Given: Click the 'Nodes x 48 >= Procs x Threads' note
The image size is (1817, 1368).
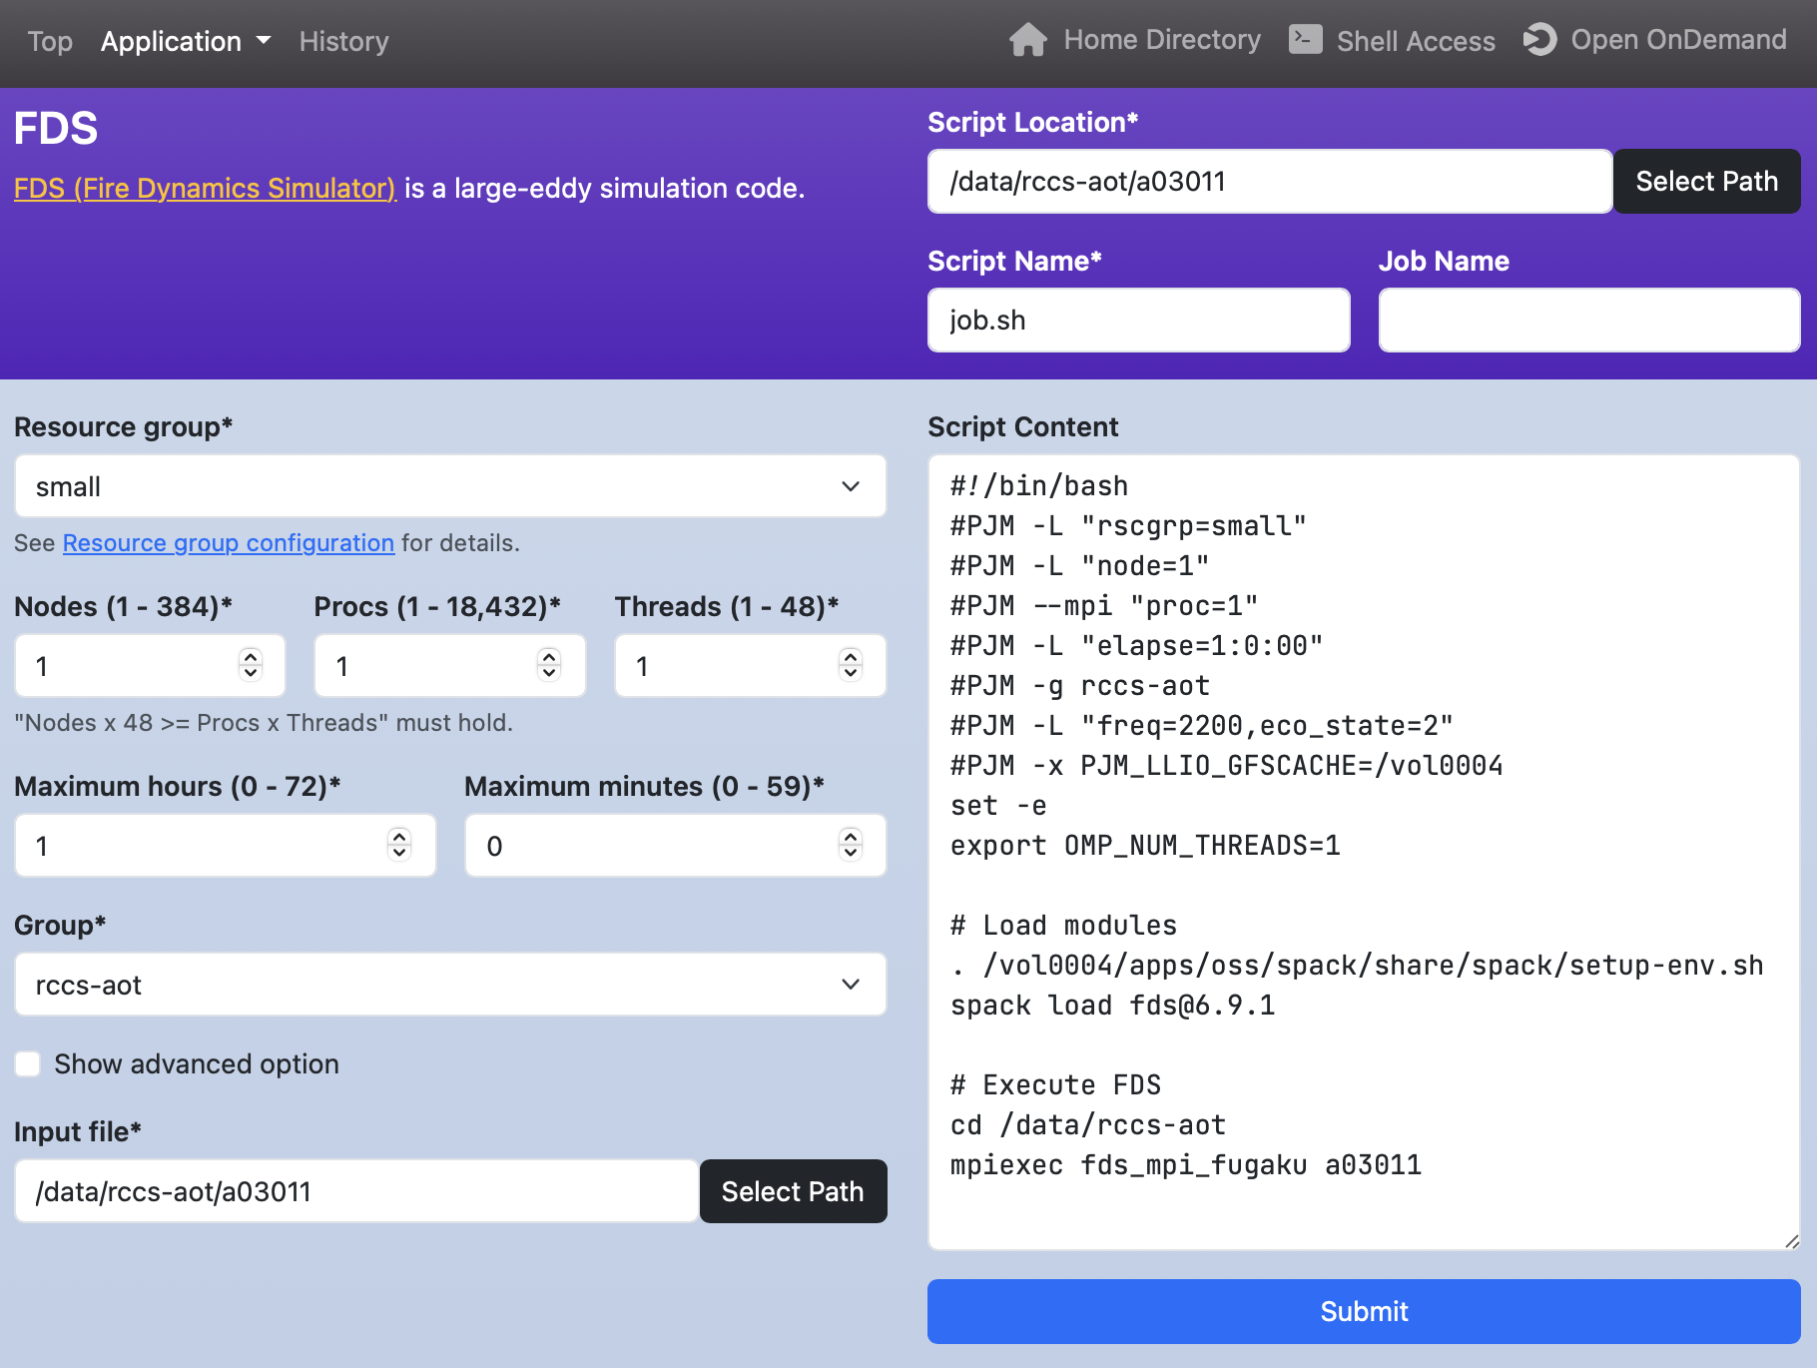Looking at the screenshot, I should pyautogui.click(x=264, y=723).
